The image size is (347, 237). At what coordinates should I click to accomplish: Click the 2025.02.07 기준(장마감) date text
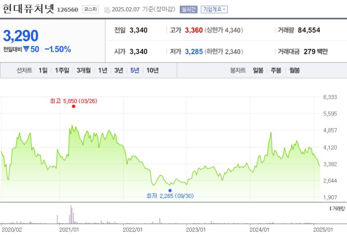[x=143, y=9]
